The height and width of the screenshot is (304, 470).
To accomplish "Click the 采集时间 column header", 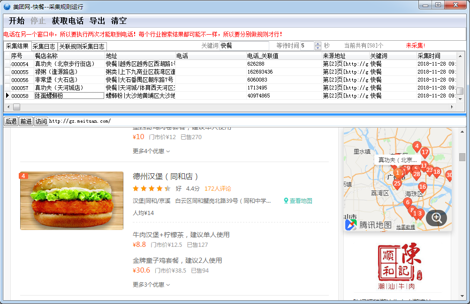I will click(x=436, y=56).
